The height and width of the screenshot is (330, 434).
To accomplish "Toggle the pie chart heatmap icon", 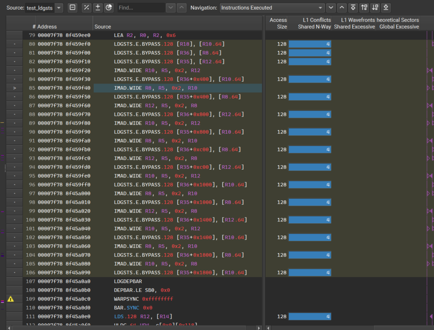I will (109, 7).
